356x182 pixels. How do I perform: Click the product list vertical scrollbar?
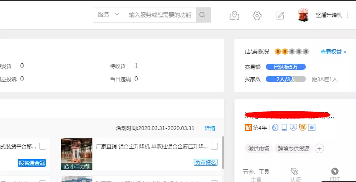pyautogui.click(x=223, y=152)
